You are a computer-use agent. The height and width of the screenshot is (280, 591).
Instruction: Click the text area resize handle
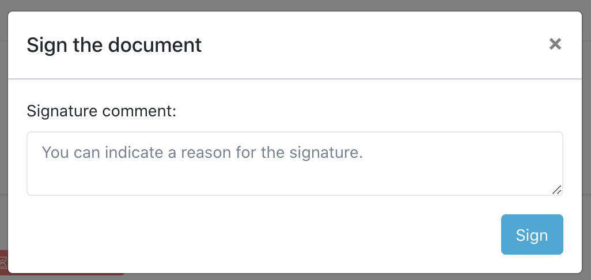(x=556, y=190)
